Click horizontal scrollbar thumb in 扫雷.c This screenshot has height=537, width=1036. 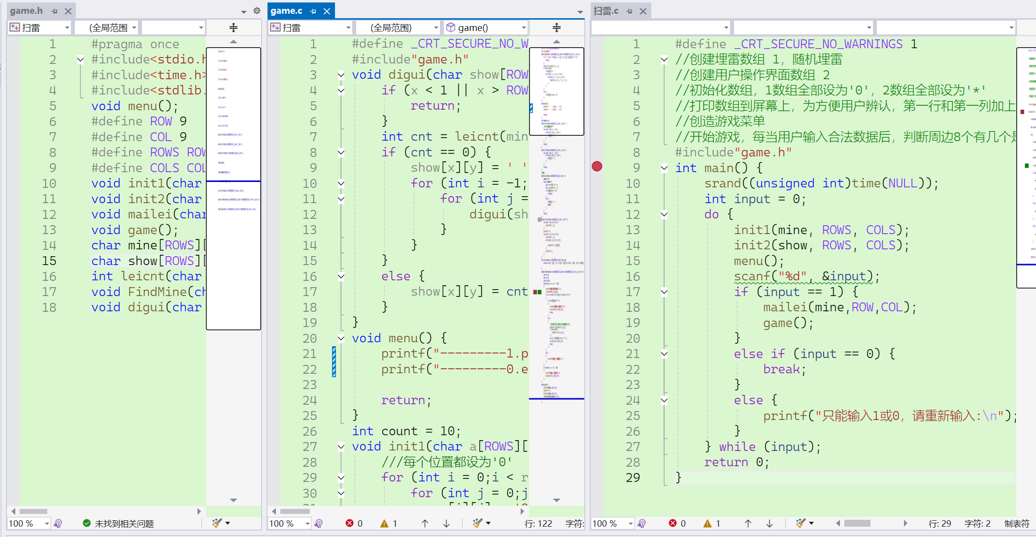[857, 523]
